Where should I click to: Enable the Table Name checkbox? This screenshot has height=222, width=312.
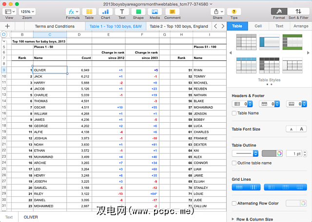pos(234,113)
